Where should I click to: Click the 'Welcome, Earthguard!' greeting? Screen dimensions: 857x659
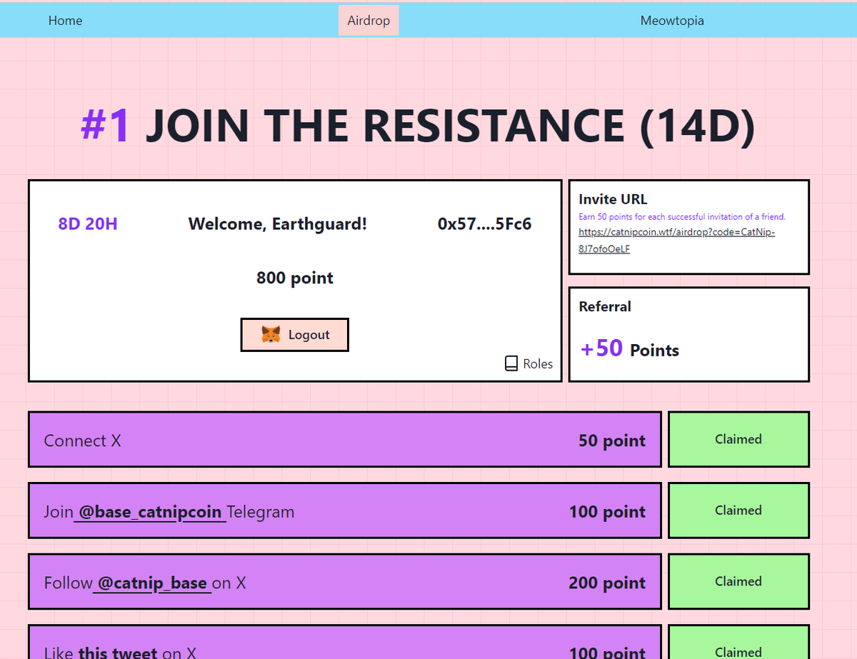pos(278,223)
